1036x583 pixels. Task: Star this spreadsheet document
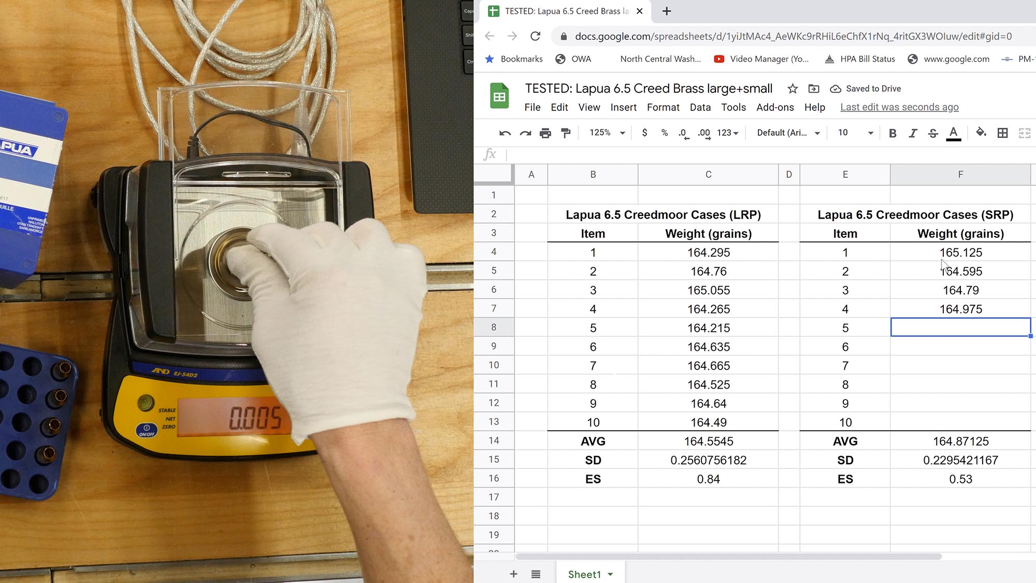point(792,89)
